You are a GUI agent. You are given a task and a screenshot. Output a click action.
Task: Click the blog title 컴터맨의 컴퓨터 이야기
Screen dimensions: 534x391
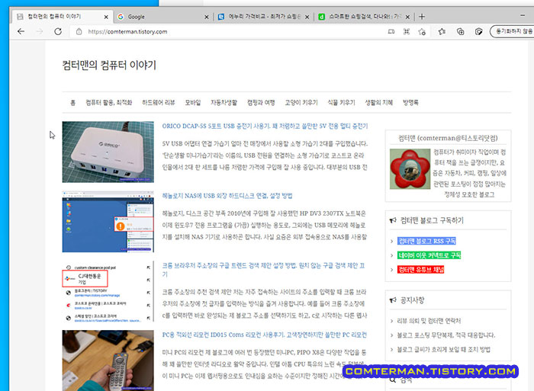point(109,65)
